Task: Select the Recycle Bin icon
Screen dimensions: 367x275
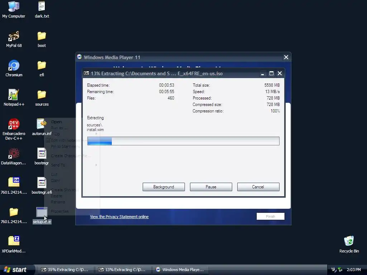Action: point(349,245)
